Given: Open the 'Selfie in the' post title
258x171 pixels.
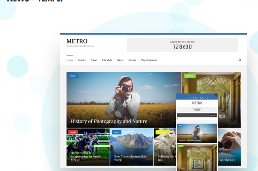Looking at the screenshot, I should click(167, 158).
